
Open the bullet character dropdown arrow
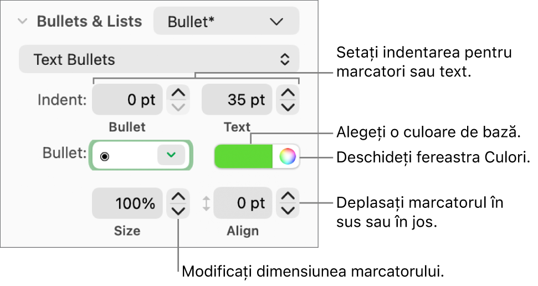point(171,156)
